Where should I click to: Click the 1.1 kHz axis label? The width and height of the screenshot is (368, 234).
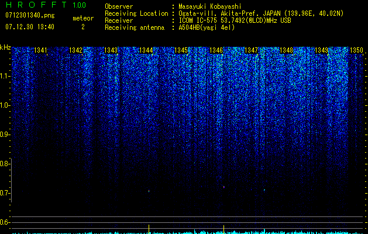pyautogui.click(x=5, y=76)
